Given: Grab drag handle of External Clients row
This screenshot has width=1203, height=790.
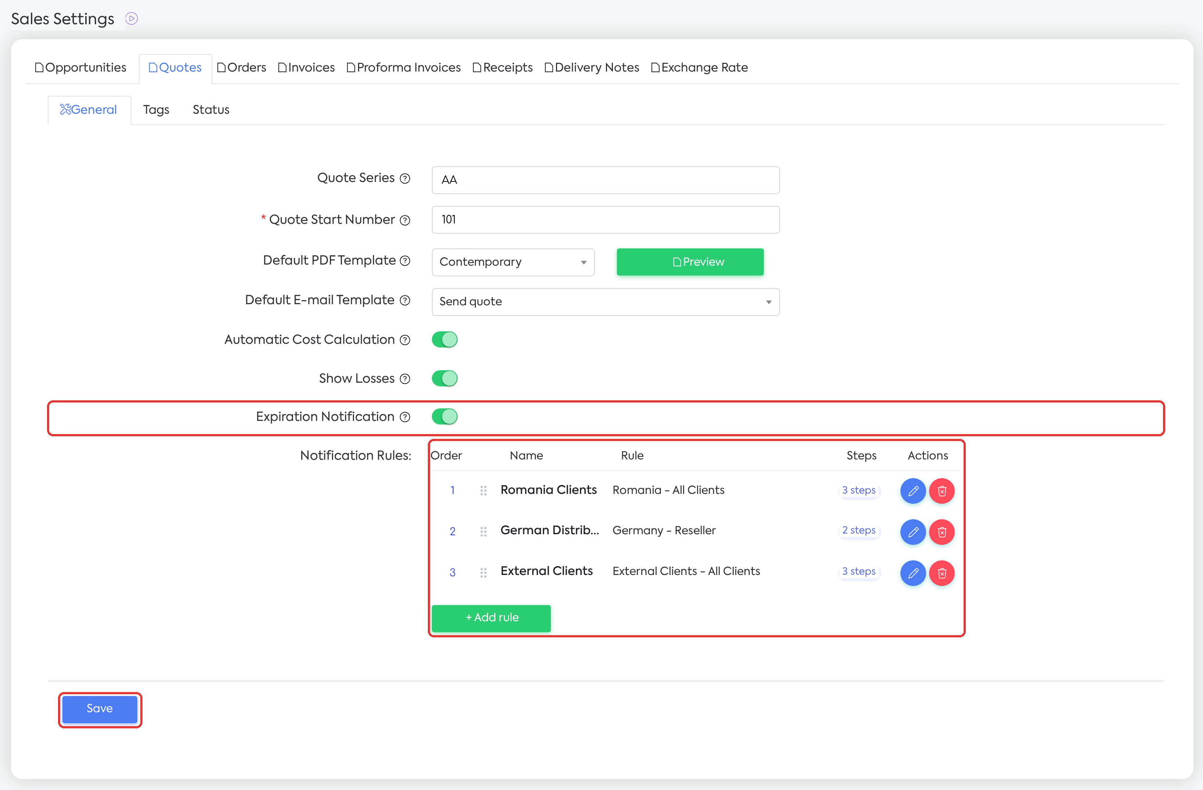Looking at the screenshot, I should pos(483,573).
